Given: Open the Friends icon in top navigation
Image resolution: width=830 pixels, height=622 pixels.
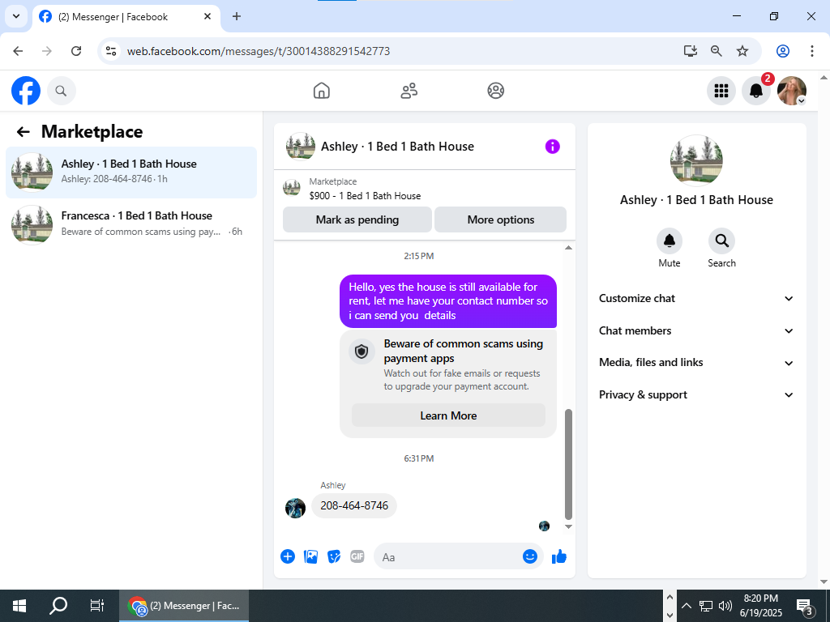Looking at the screenshot, I should 409,91.
